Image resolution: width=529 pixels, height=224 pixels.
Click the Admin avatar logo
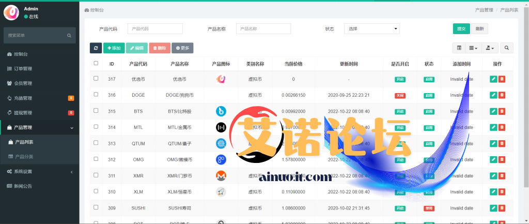click(x=11, y=12)
